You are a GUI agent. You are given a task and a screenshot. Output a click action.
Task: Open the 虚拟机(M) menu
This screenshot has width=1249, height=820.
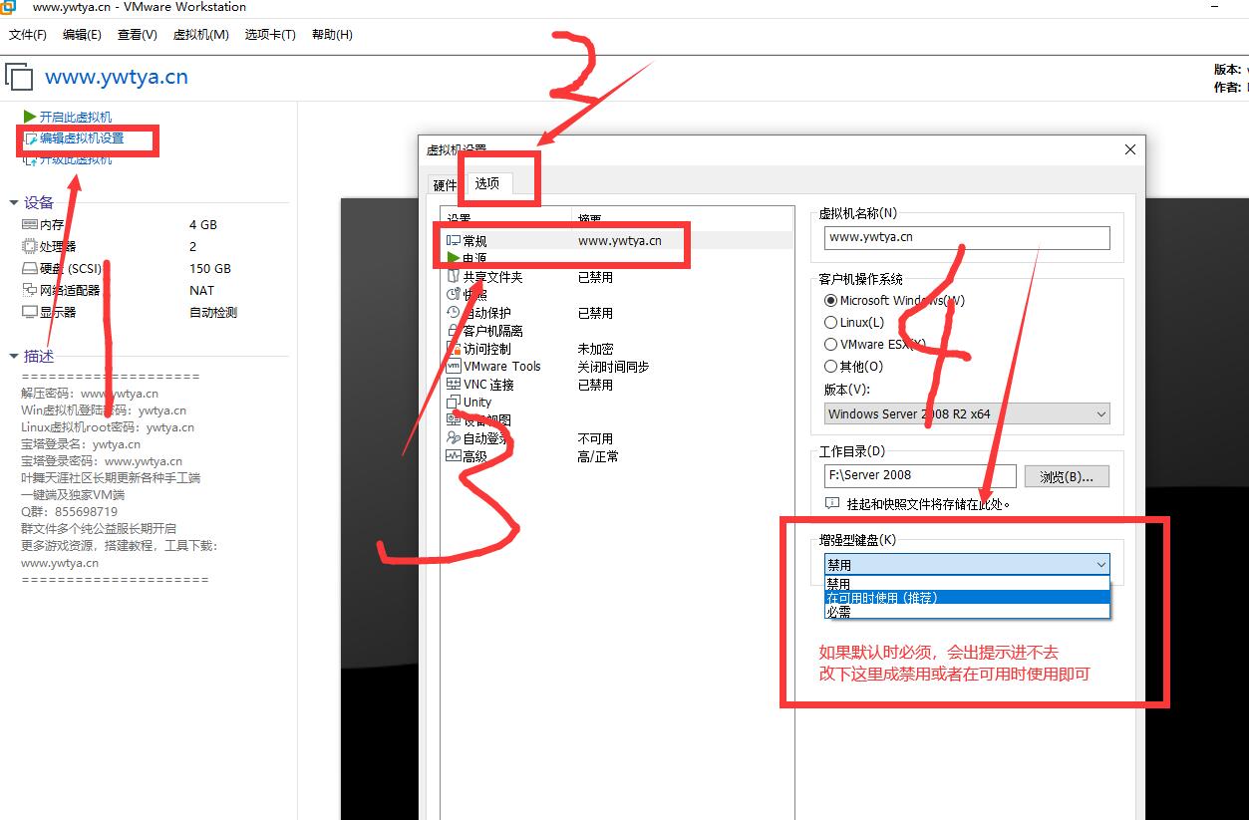click(x=201, y=35)
